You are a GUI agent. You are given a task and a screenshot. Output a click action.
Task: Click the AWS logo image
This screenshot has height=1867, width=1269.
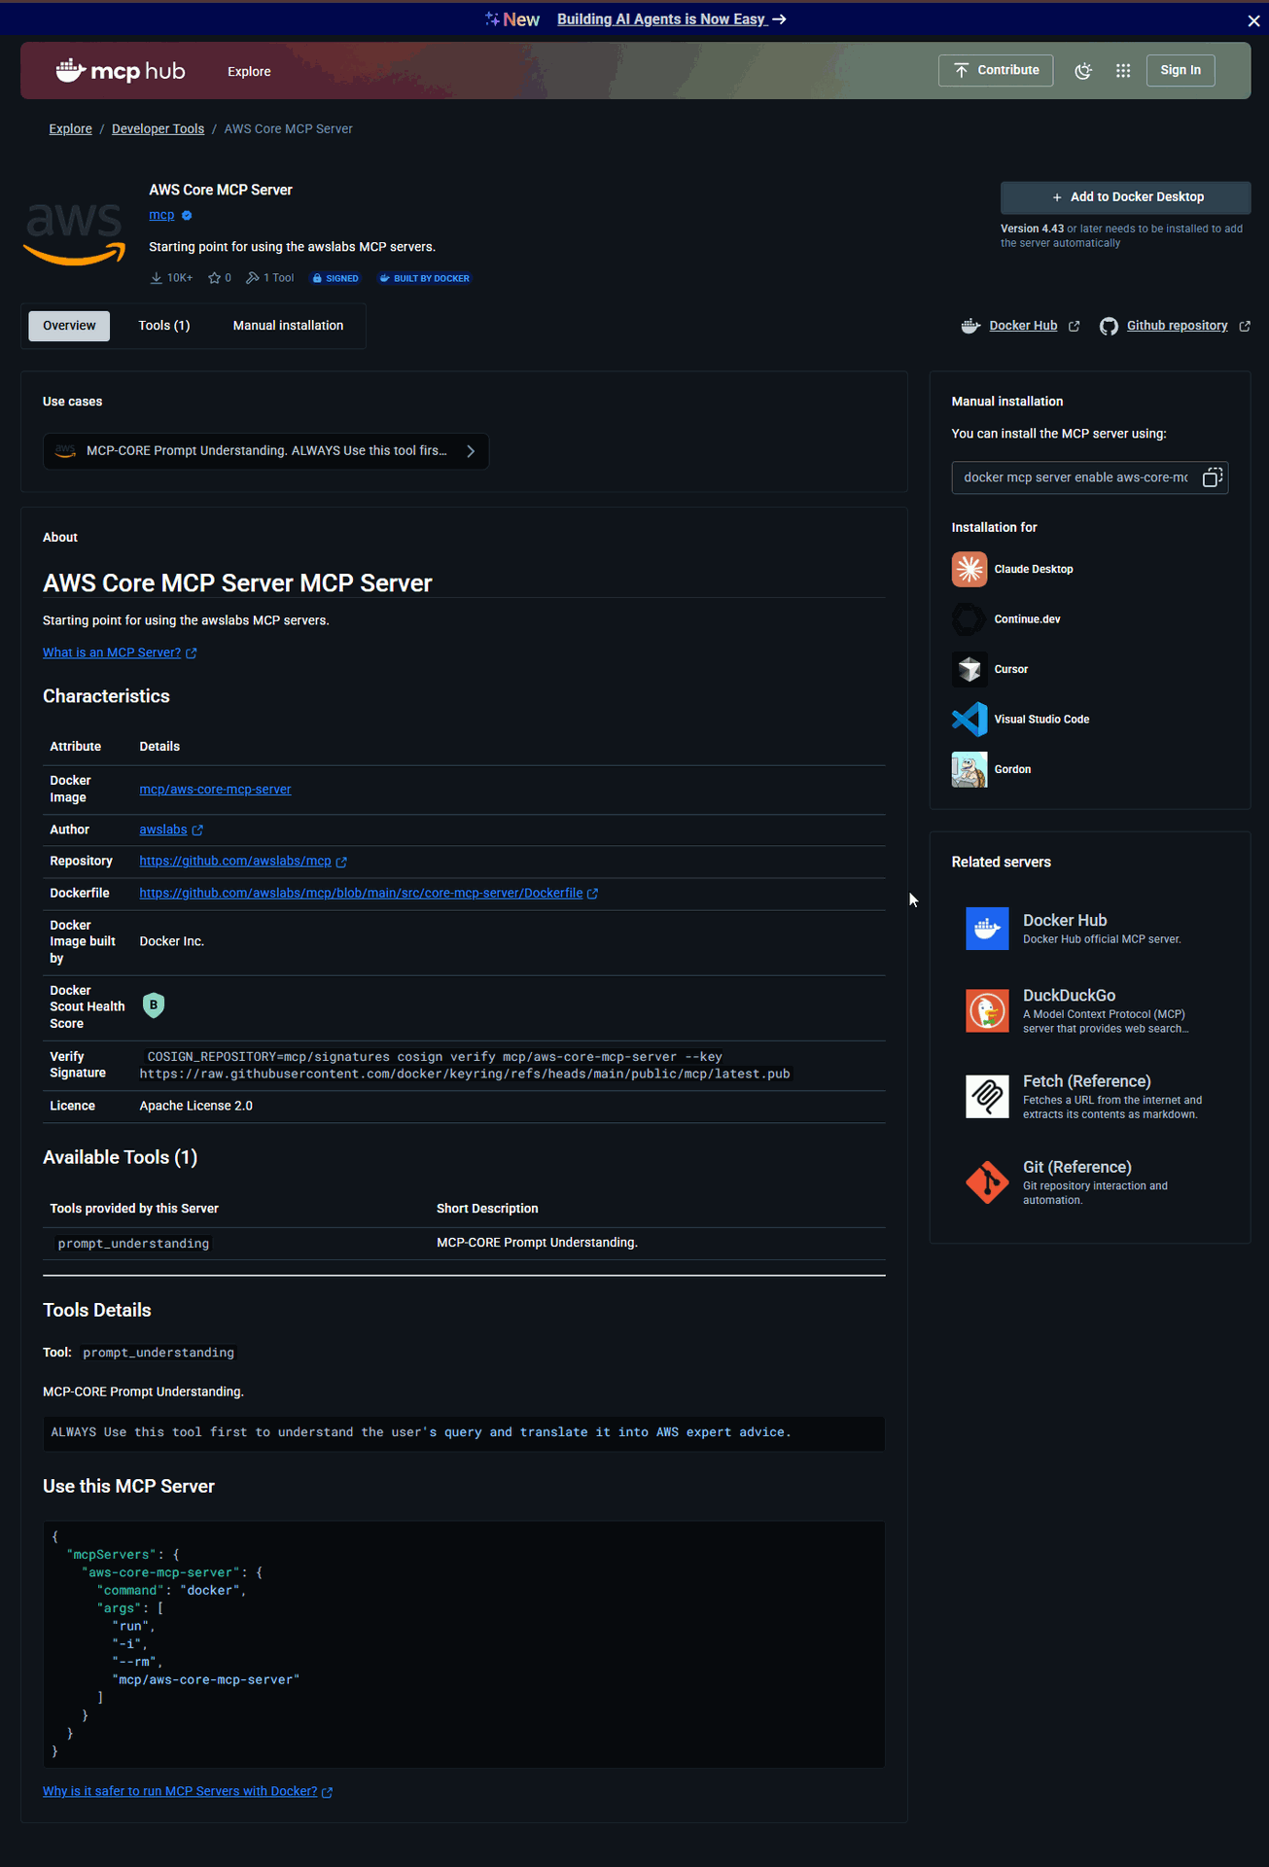pos(75,233)
